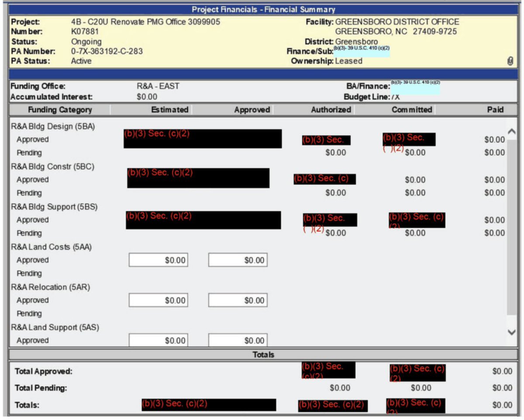Select the Paid column header
This screenshot has height=420, width=524.
pos(495,110)
